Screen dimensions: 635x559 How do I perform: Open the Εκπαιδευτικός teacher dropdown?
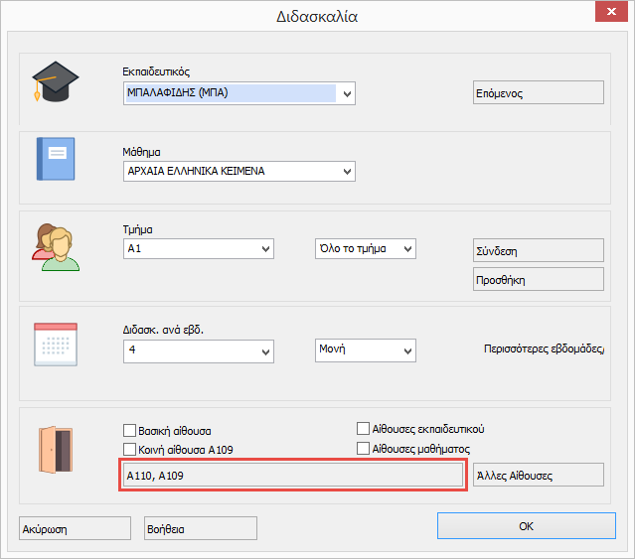pos(347,94)
